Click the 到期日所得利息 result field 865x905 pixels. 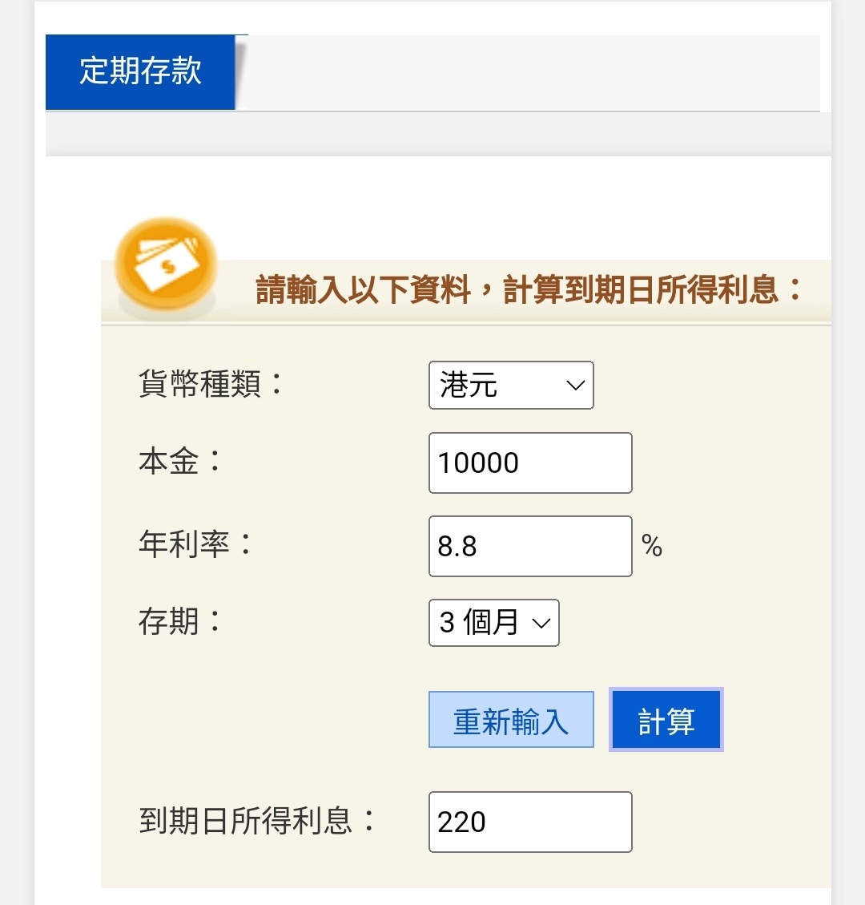click(530, 822)
